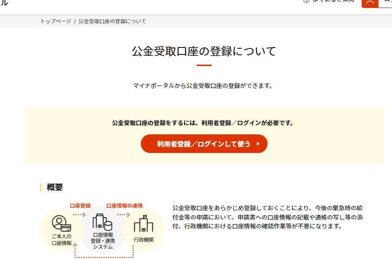Click the arrow icon on the login button

pos(258,144)
